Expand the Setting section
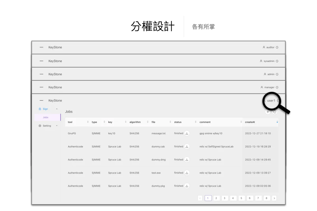This screenshot has width=317, height=211. click(57, 126)
